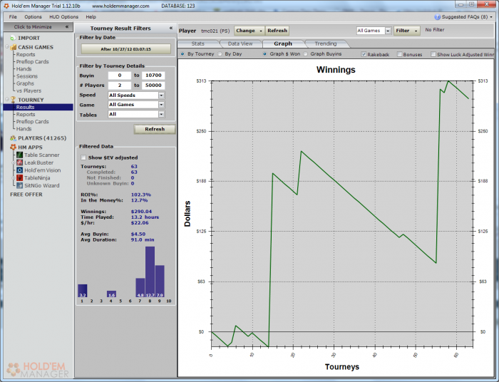The height and width of the screenshot is (382, 499).
Task: Open the Tables dropdown
Action: (x=161, y=114)
